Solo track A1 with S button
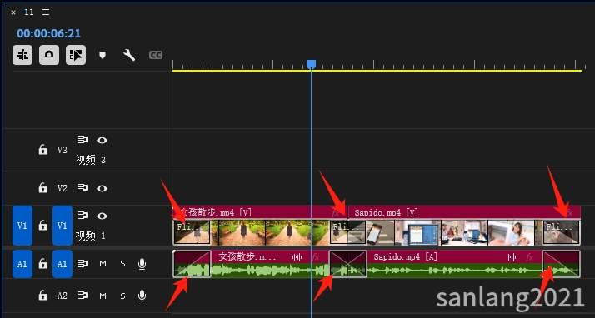The image size is (595, 318). click(x=122, y=264)
